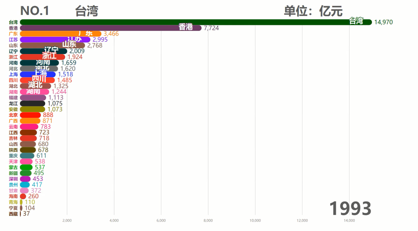
Task: Select the "西藏" row label
Action: pyautogui.click(x=13, y=214)
